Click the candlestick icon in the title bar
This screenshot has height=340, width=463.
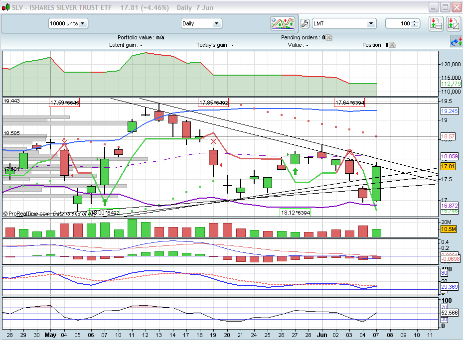pyautogui.click(x=5, y=7)
